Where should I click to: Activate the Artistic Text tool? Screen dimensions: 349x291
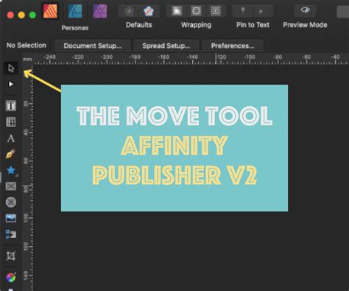[x=11, y=139]
